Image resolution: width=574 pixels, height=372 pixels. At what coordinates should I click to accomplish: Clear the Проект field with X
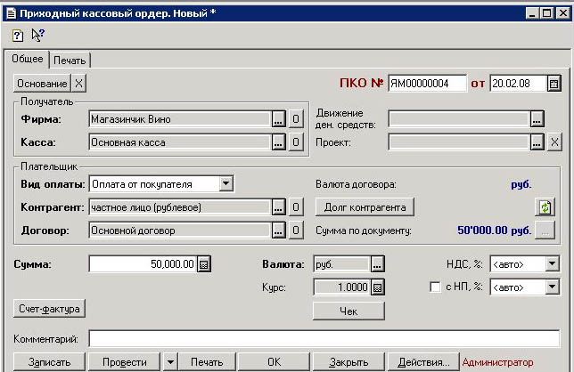pos(553,142)
